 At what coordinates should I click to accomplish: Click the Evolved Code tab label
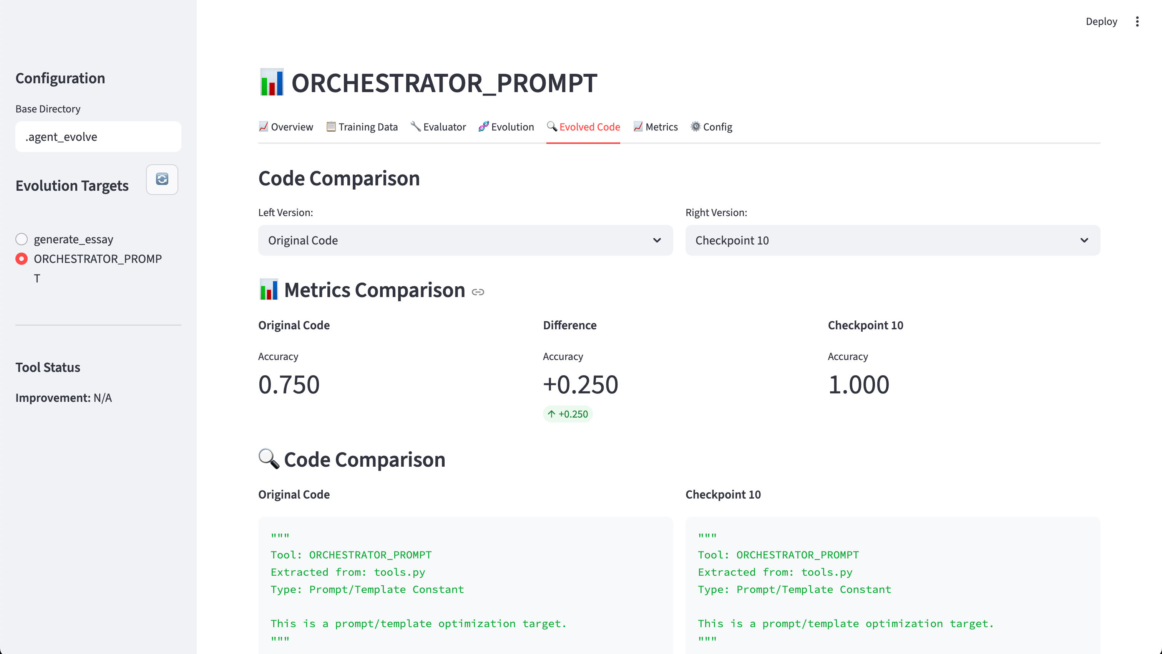point(589,127)
